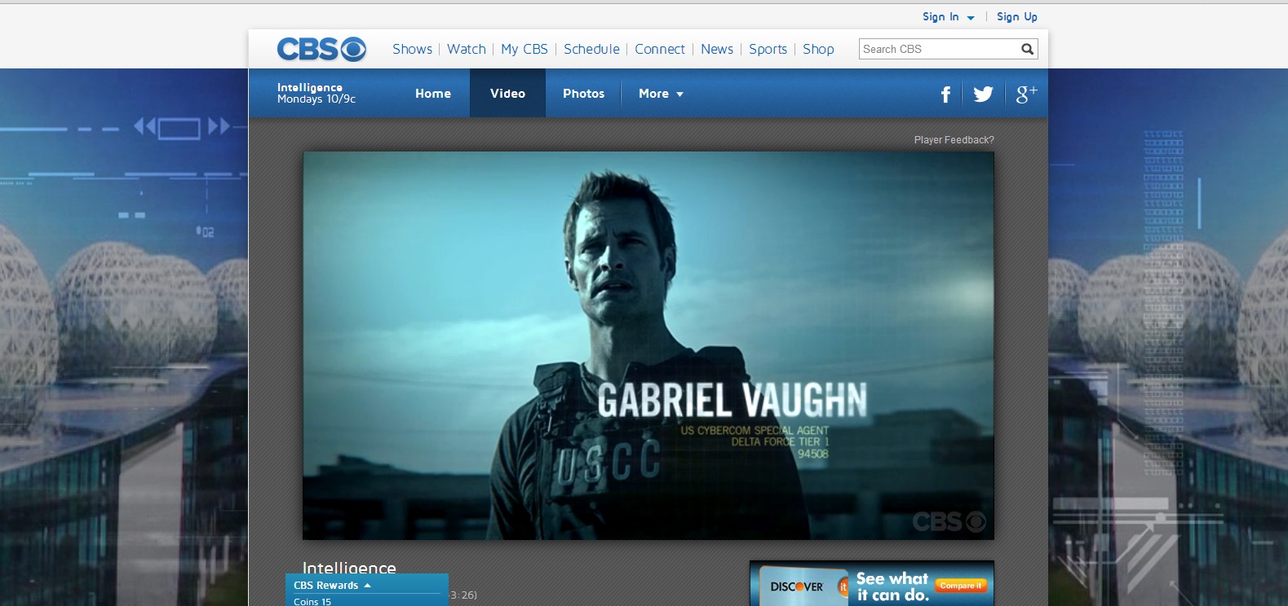Open the Shop link
This screenshot has height=606, width=1288.
(818, 49)
